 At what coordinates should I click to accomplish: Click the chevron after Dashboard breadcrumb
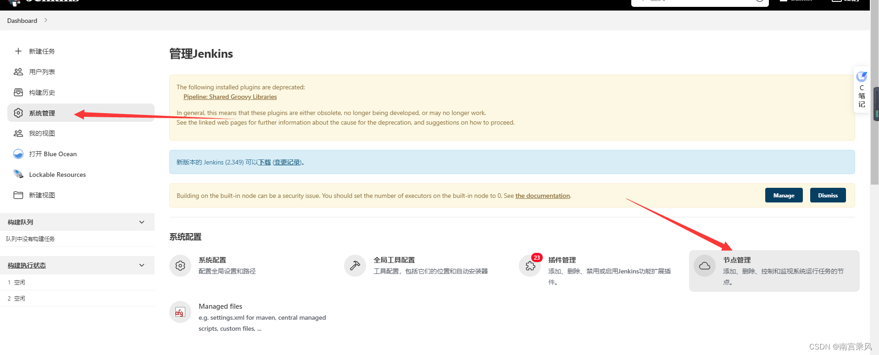click(46, 20)
